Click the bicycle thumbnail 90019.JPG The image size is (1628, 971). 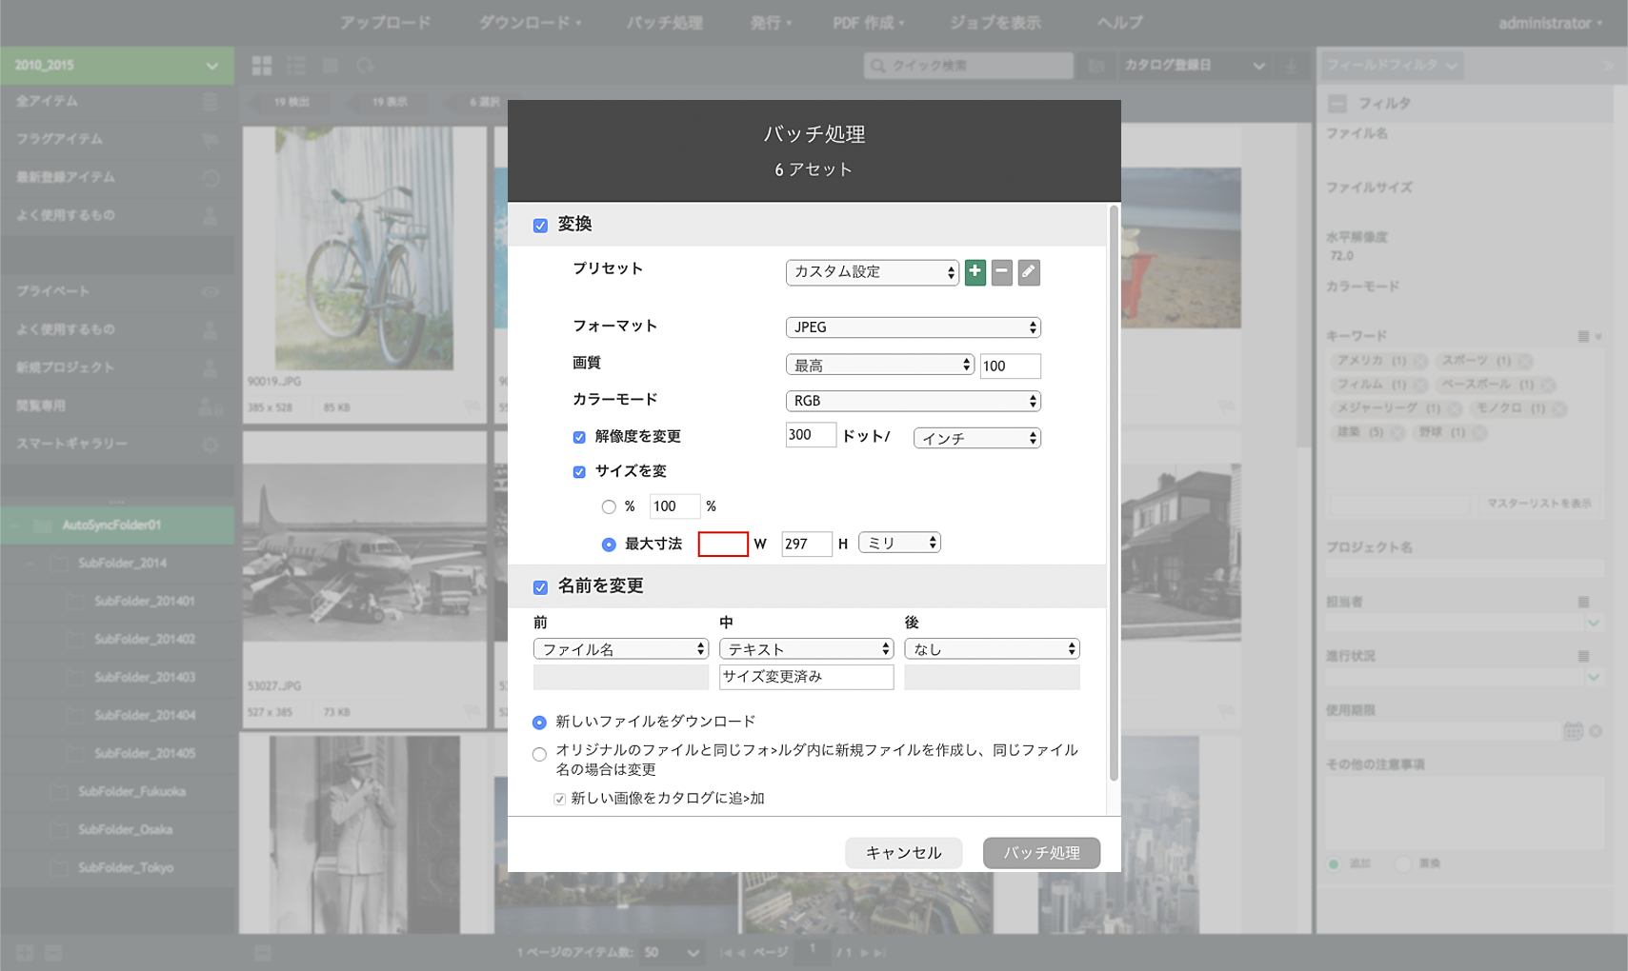click(364, 249)
